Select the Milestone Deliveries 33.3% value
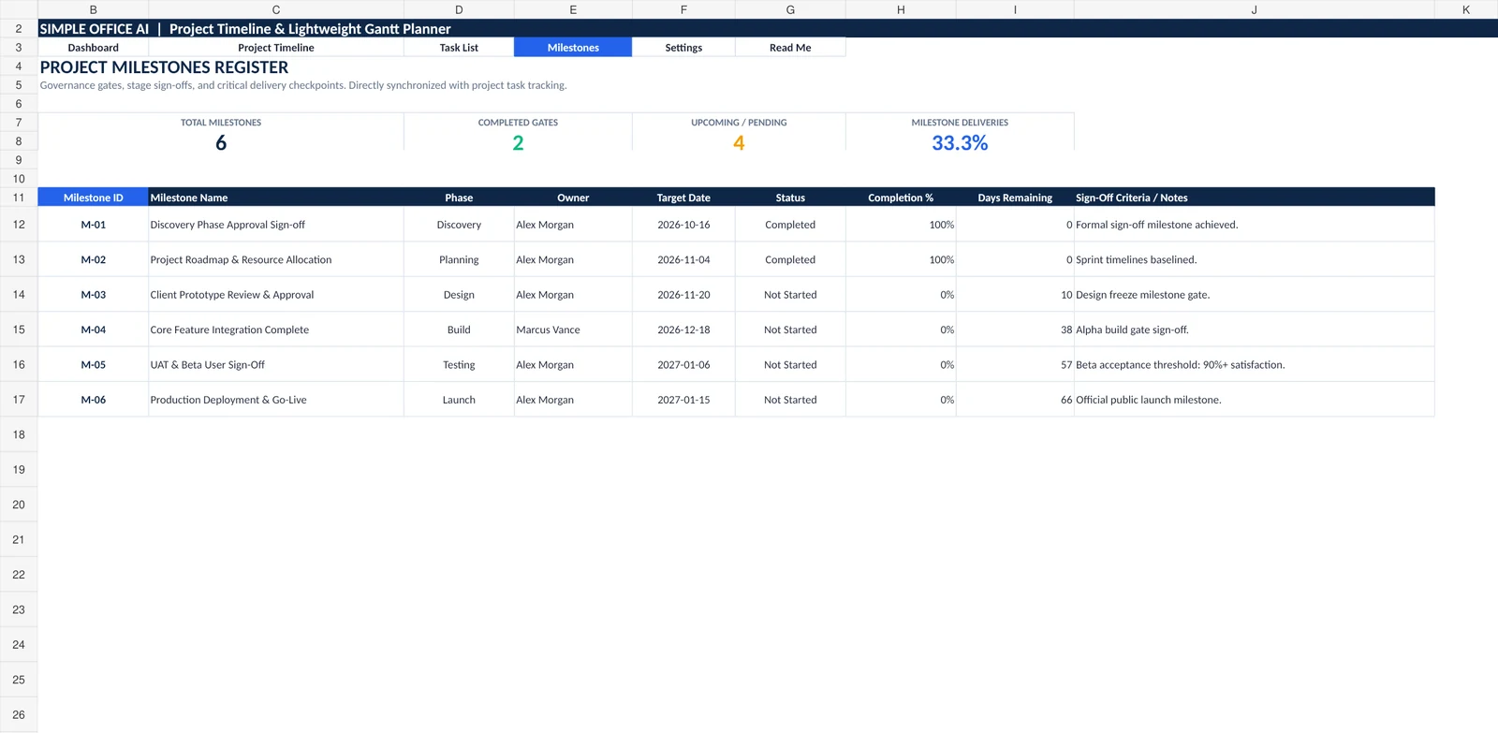The image size is (1498, 733). click(960, 143)
